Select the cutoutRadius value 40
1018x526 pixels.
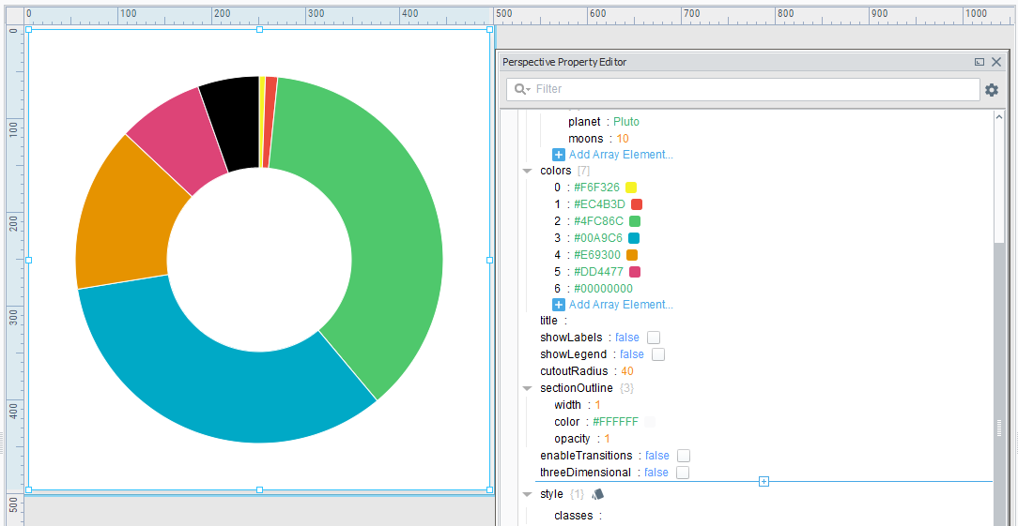(x=627, y=371)
